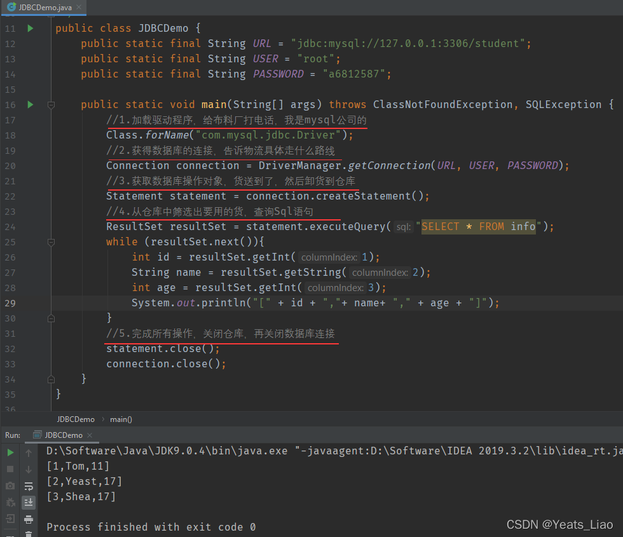
Task: Select the JDBCDemo tab in Run panel
Action: tap(62, 435)
